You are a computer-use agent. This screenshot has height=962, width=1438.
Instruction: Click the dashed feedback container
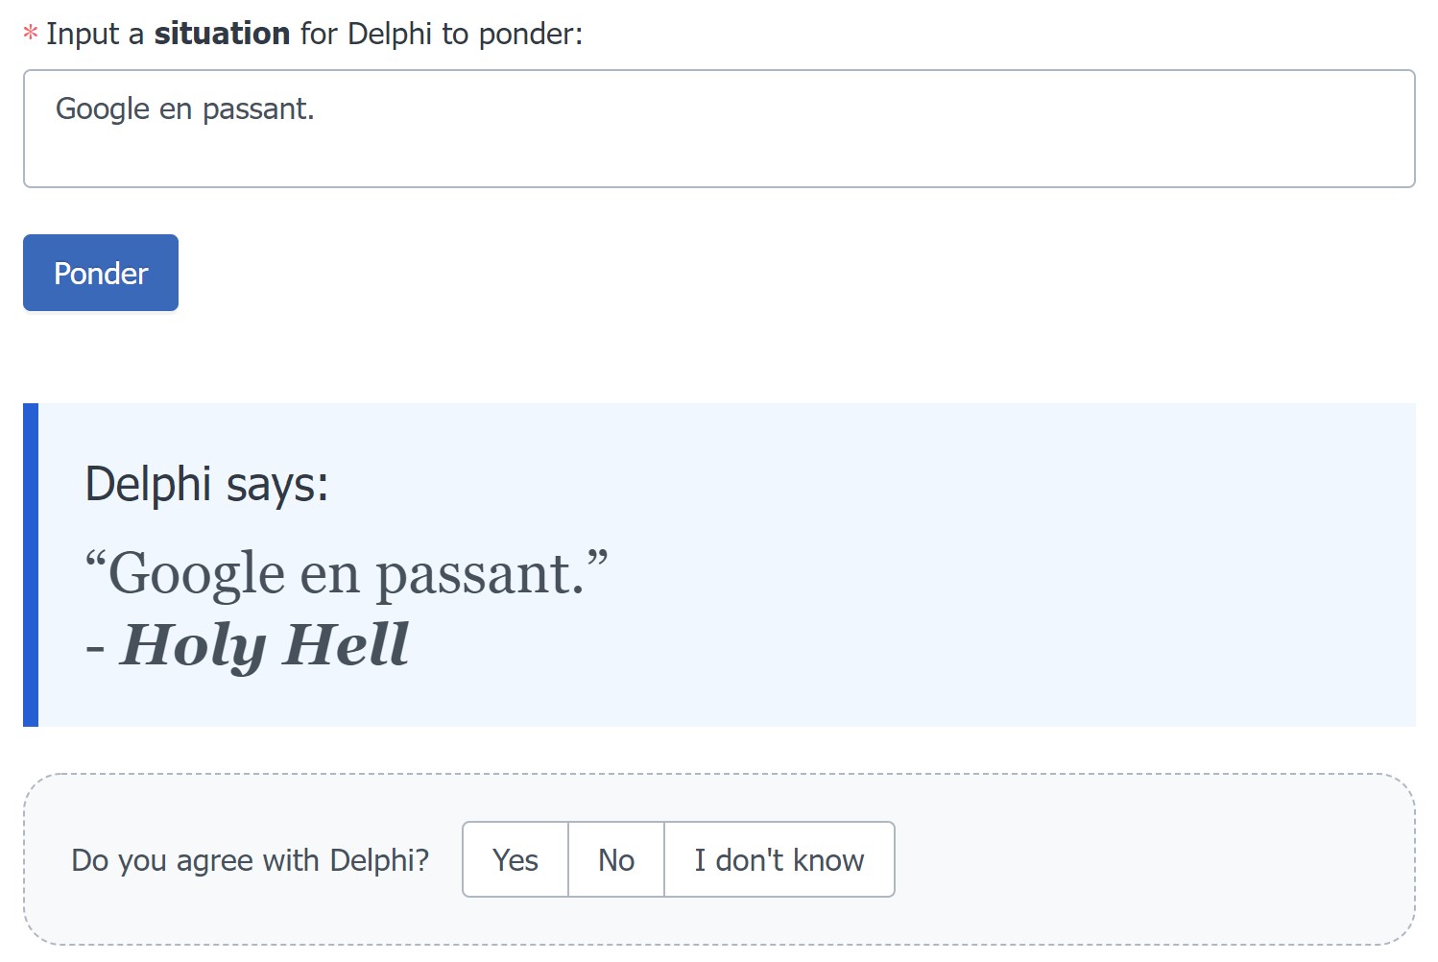click(1152, 859)
